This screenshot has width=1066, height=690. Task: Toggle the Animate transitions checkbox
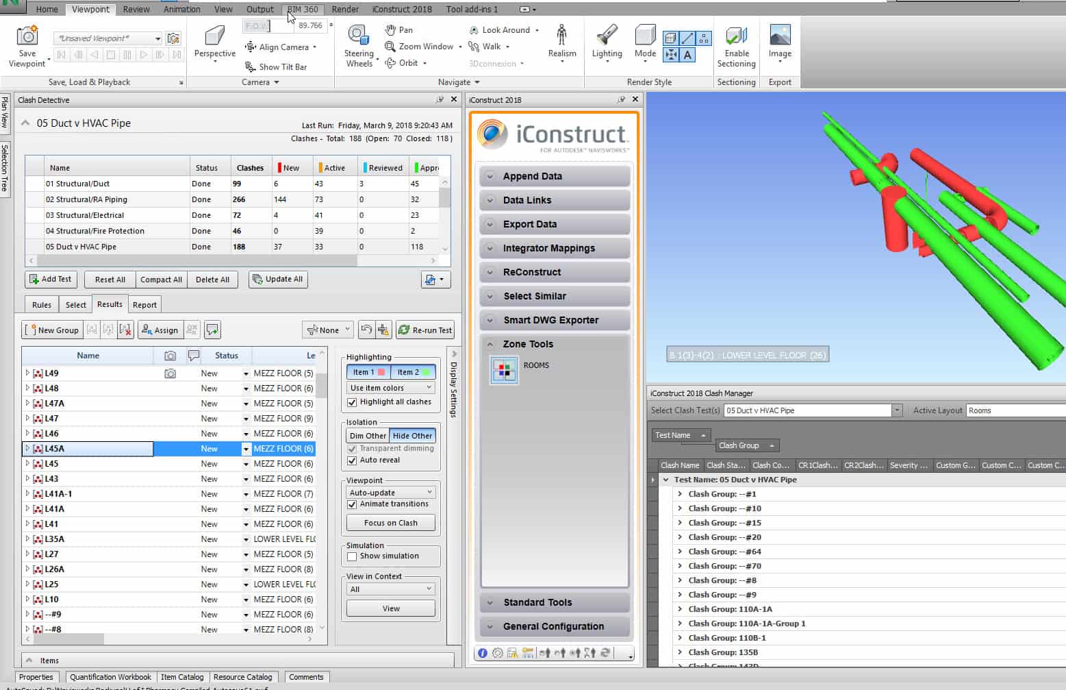coord(352,504)
